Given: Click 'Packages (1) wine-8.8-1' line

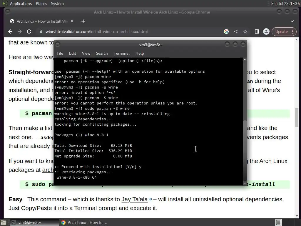Looking at the screenshot, I should pos(81,135).
